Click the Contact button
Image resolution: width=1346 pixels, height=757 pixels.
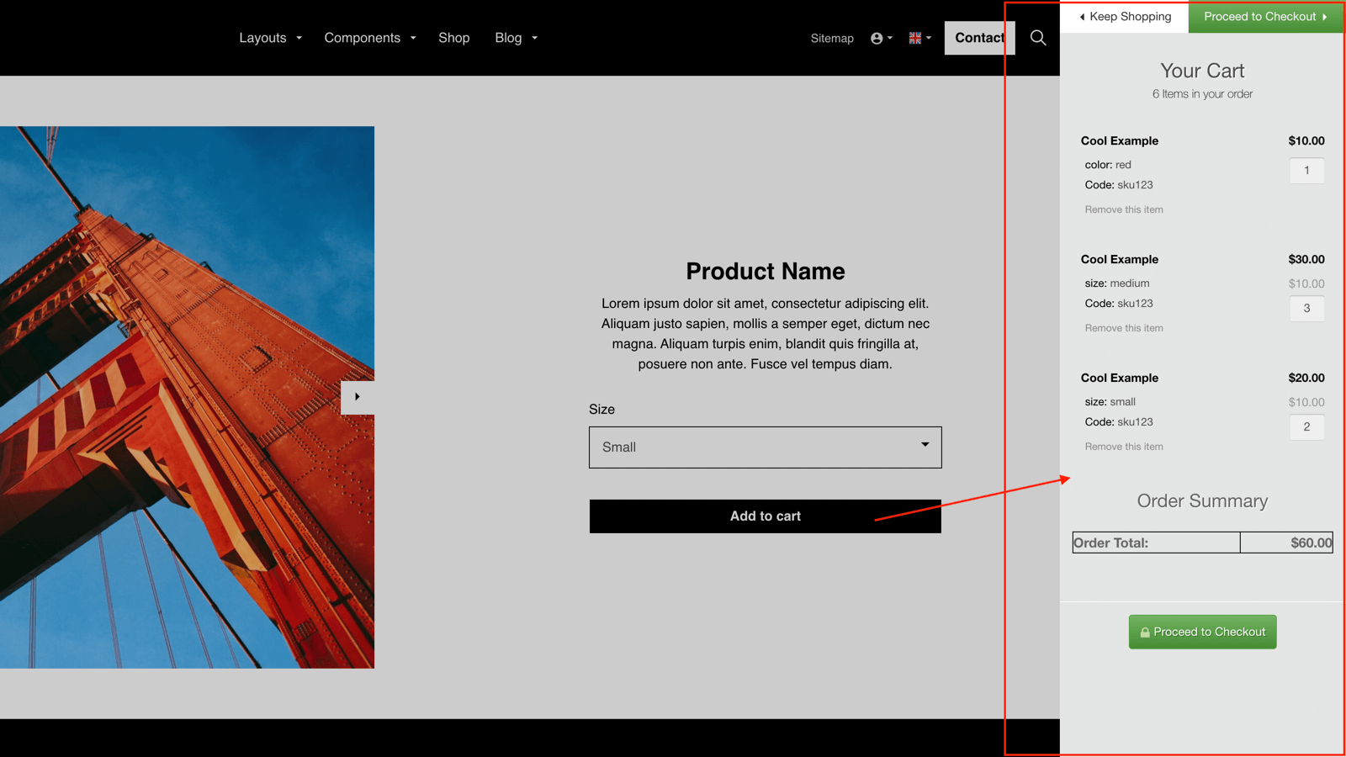(x=978, y=38)
